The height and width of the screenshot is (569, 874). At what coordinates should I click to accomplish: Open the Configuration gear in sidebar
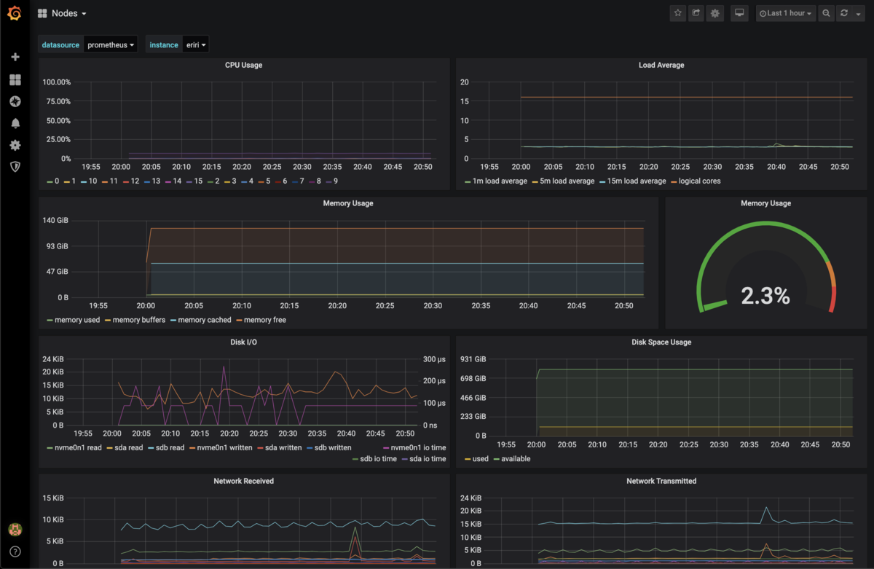coord(15,145)
